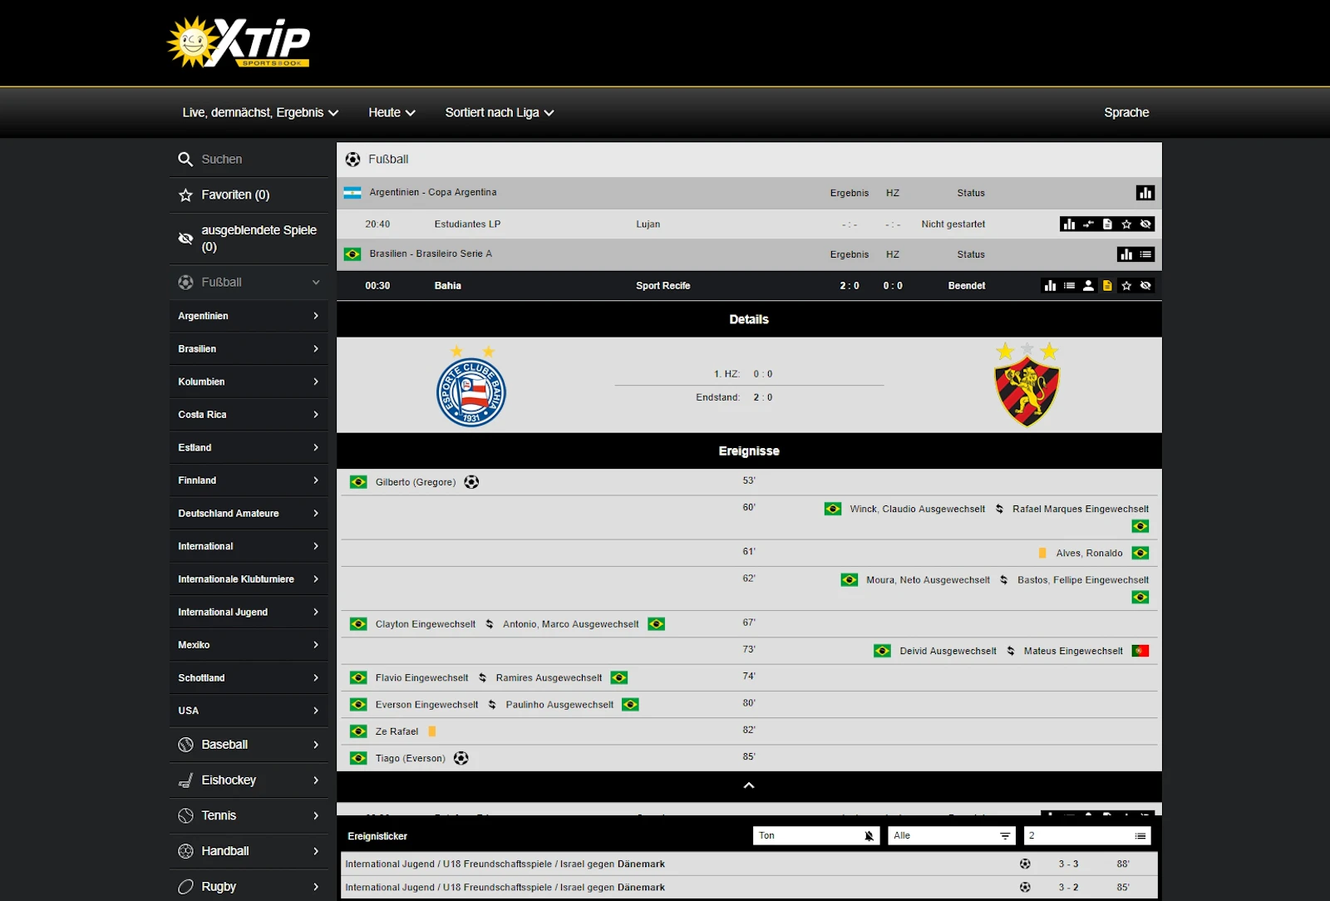Open statistics icon in Copa Argentina header
This screenshot has width=1330, height=901.
click(1145, 192)
